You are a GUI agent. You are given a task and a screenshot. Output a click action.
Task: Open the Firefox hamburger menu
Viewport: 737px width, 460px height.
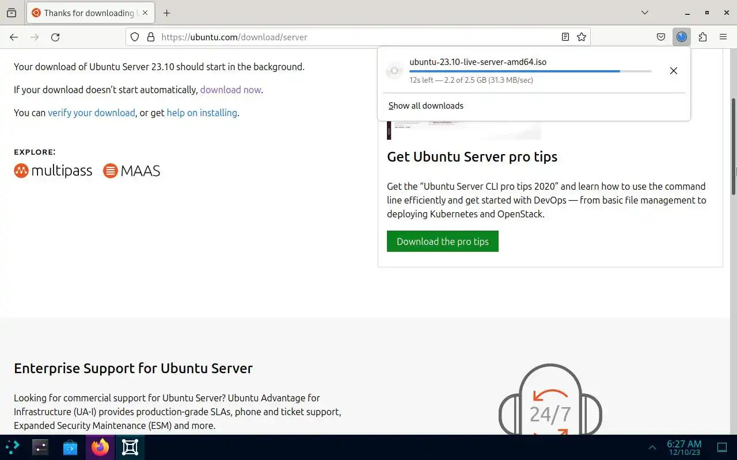pyautogui.click(x=723, y=37)
